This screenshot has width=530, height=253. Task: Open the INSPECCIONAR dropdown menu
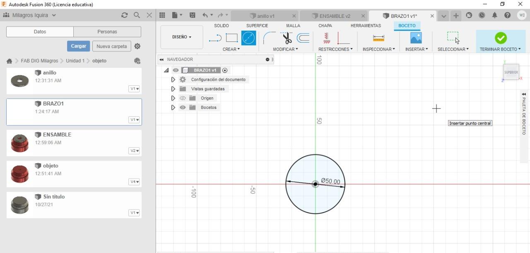tap(378, 49)
